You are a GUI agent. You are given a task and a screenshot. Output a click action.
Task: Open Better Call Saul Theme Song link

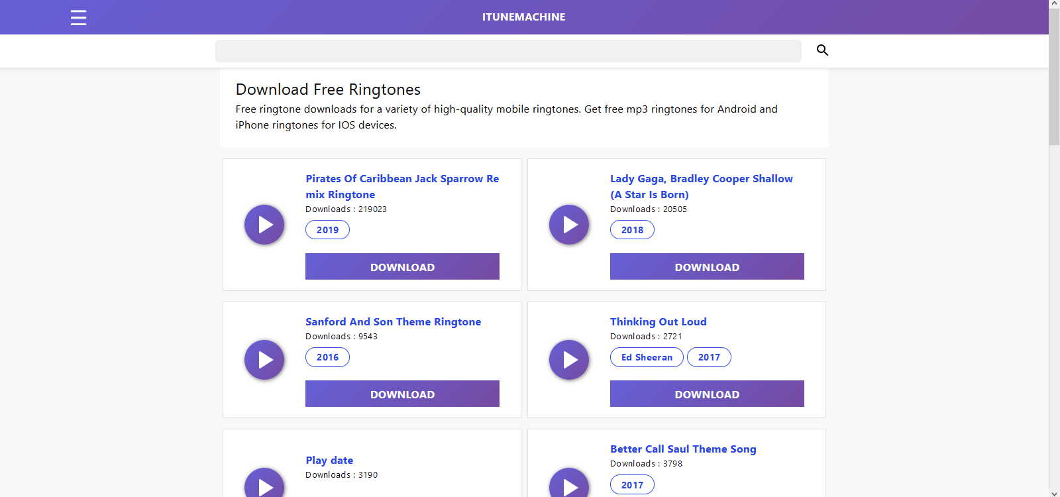point(683,449)
